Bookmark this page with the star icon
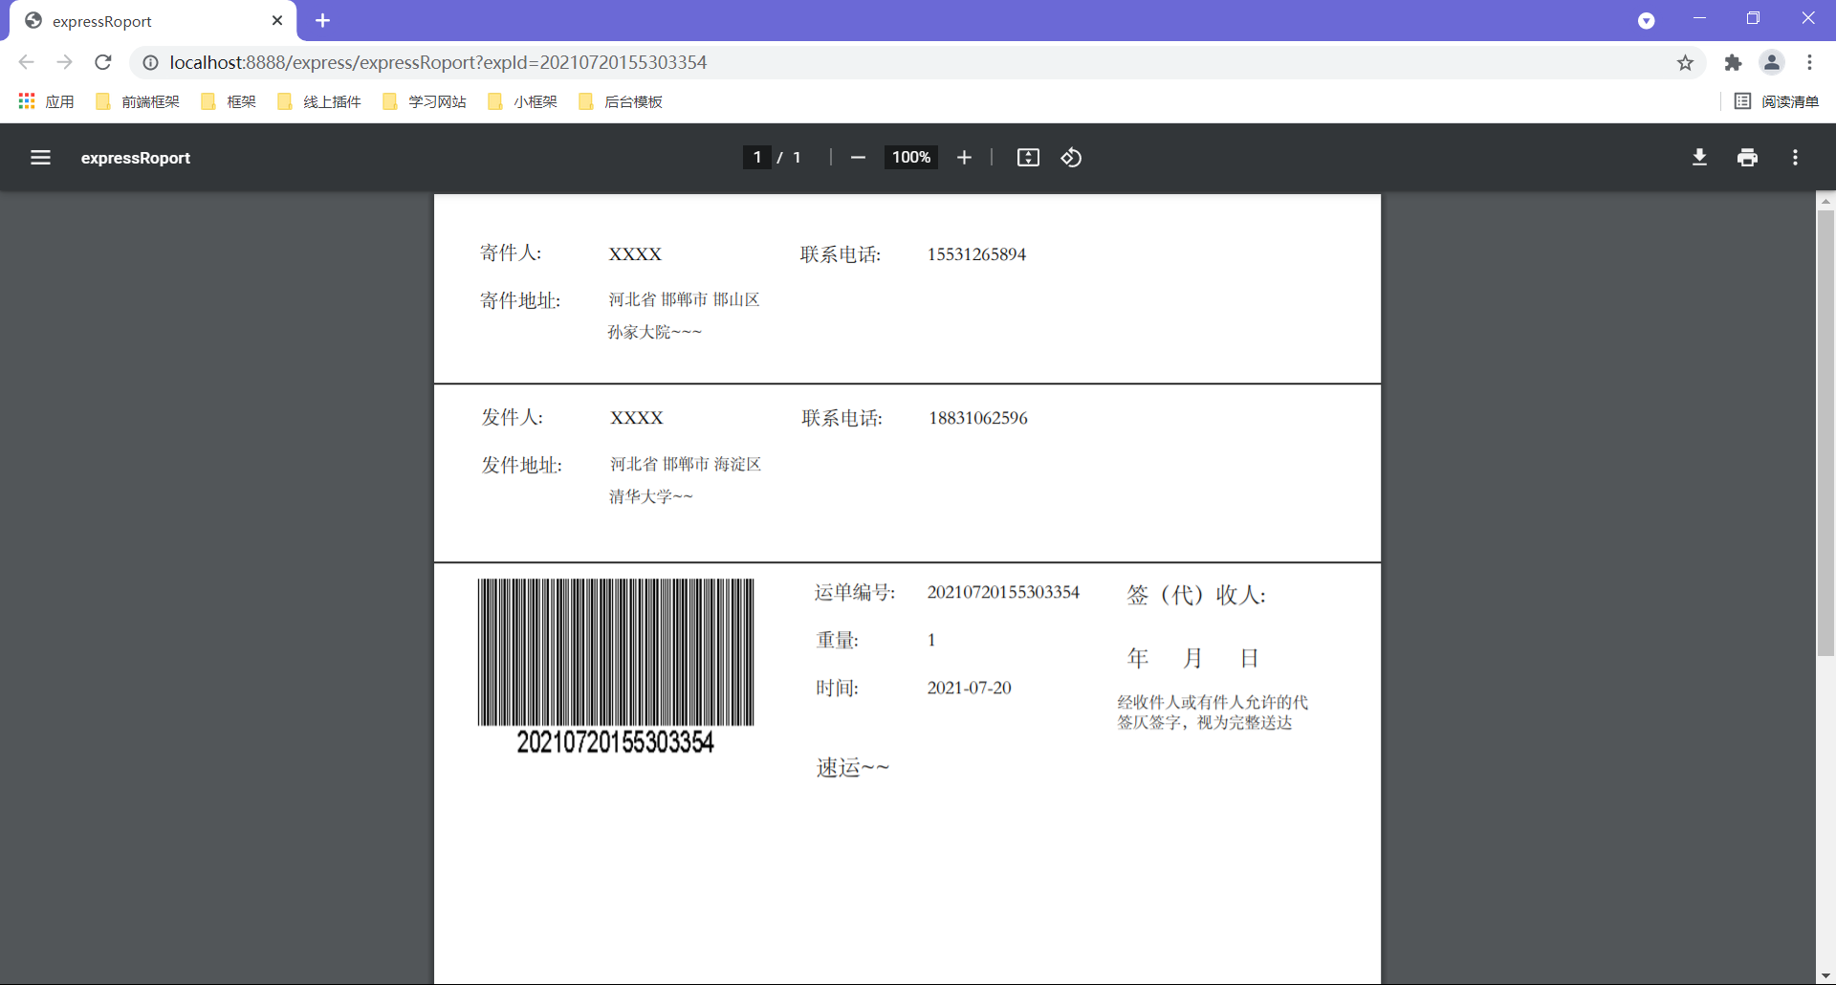This screenshot has width=1836, height=985. [x=1685, y=62]
